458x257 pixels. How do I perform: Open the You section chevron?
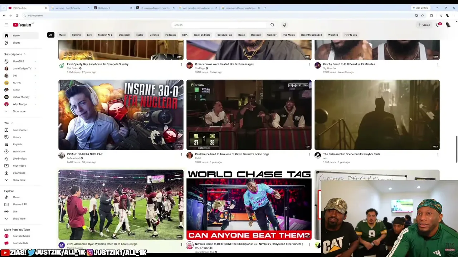12,123
